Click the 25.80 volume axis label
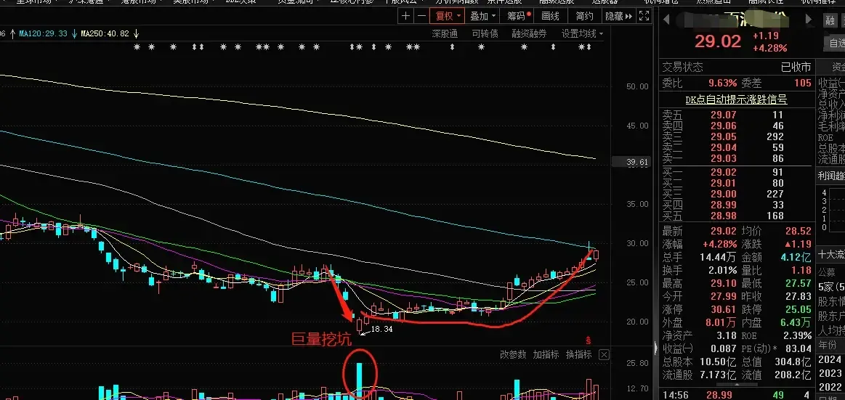 click(x=637, y=364)
